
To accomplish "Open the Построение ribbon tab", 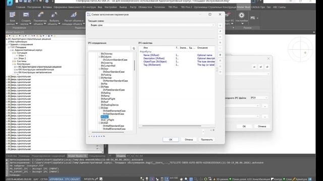I will pyautogui.click(x=34, y=7).
